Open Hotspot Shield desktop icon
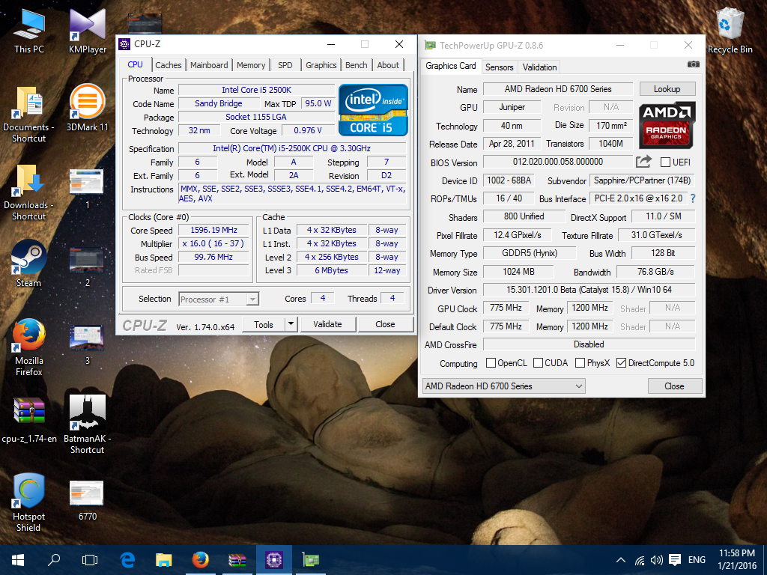Viewport: 767px width, 575px height. click(x=29, y=503)
